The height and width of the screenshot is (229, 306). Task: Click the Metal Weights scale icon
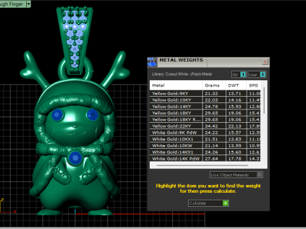click(x=152, y=62)
